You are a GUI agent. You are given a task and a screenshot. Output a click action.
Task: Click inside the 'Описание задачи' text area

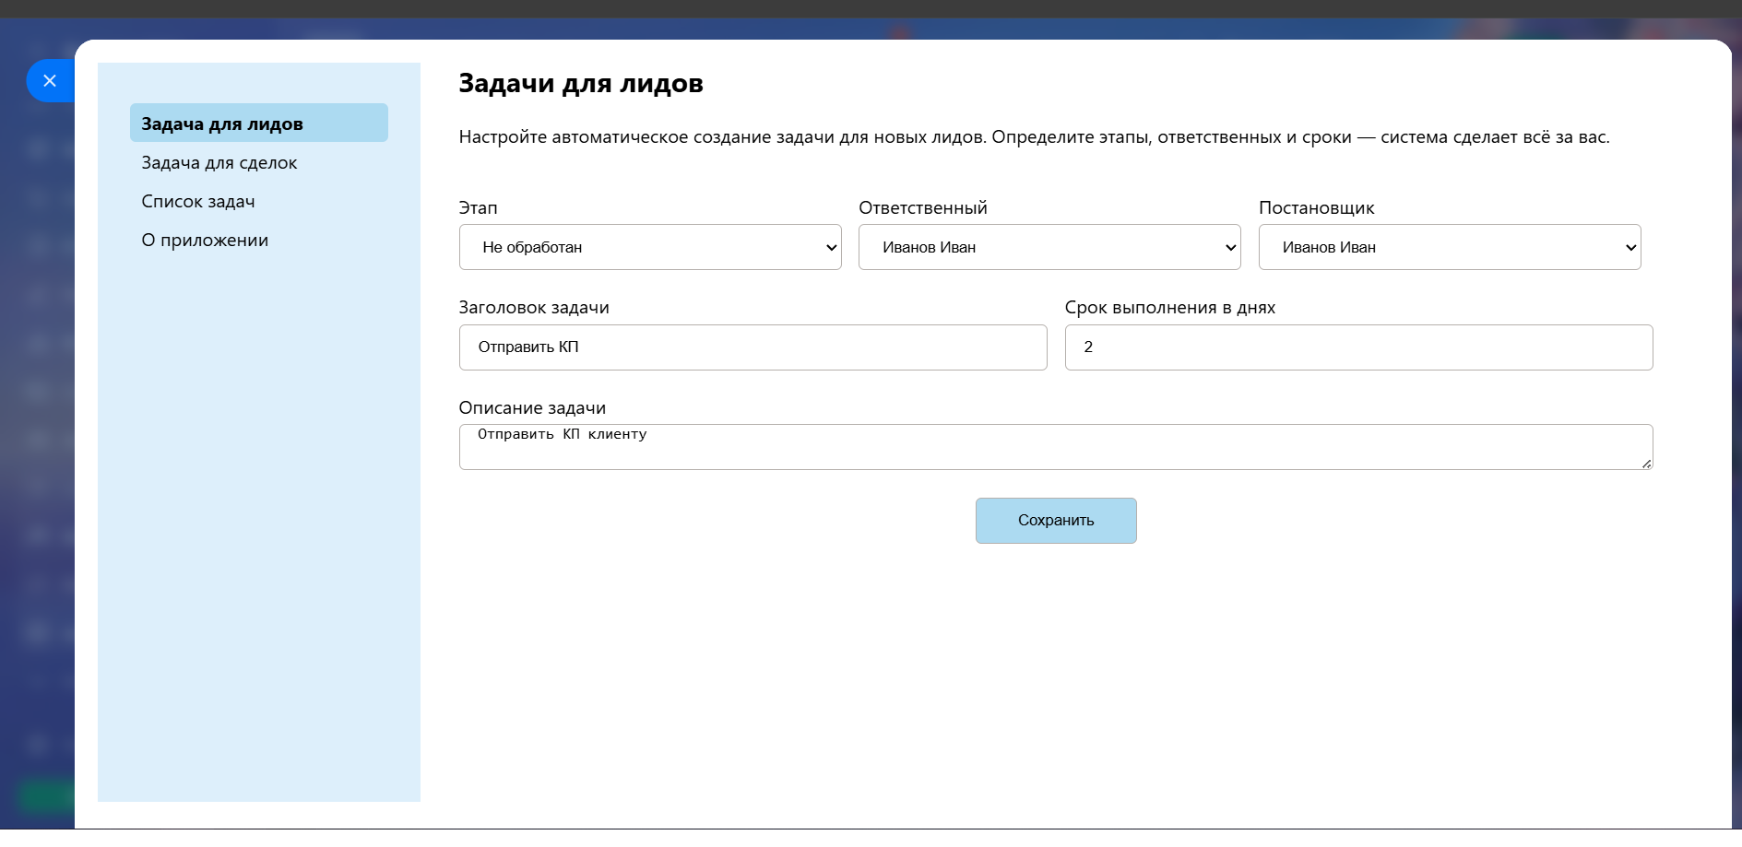(x=1055, y=447)
